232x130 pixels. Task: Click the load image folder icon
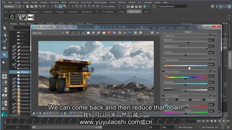click(104, 33)
